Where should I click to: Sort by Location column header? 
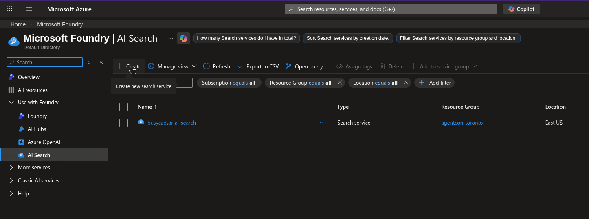click(556, 107)
